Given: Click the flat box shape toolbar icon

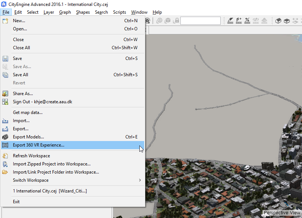Looking at the screenshot, I should 287,21.
